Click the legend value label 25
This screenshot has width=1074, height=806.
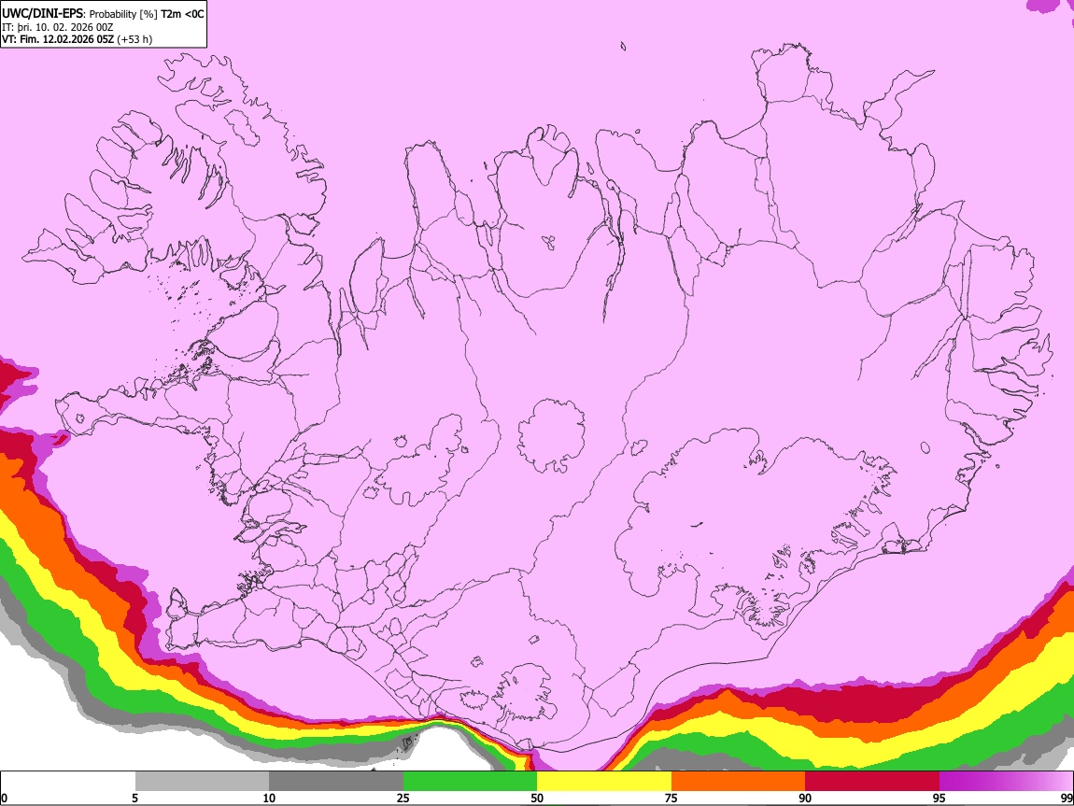403,798
